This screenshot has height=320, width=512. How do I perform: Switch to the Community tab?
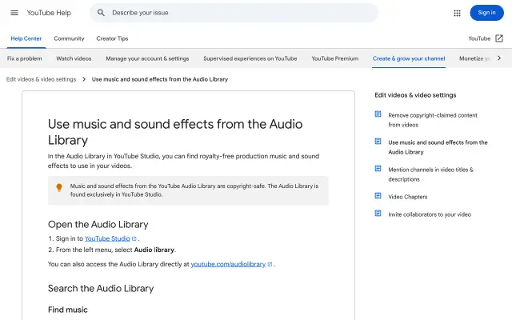(x=69, y=38)
